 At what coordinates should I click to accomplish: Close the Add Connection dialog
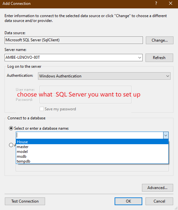coord(171,3)
